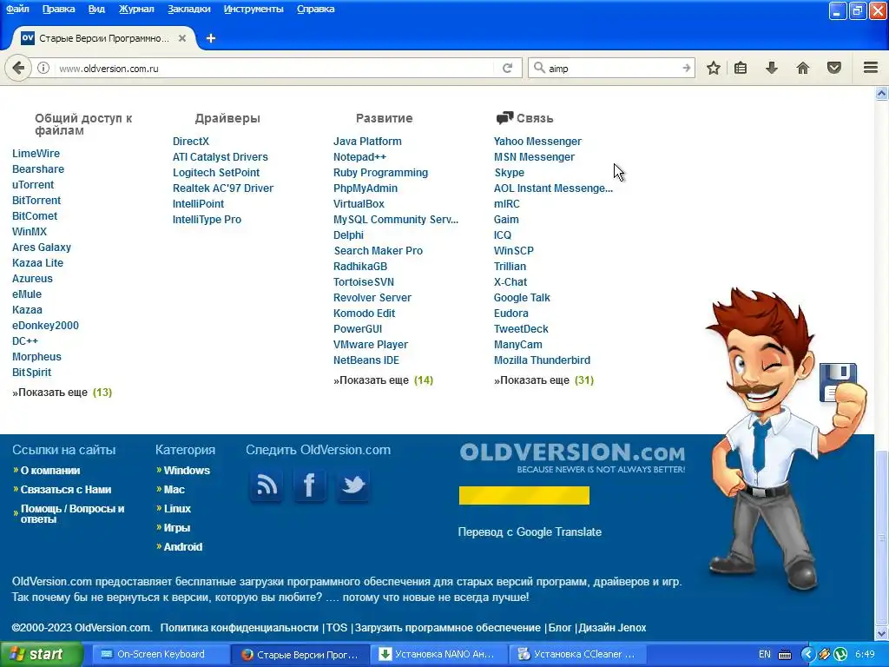Open the ICQ link

[503, 234]
